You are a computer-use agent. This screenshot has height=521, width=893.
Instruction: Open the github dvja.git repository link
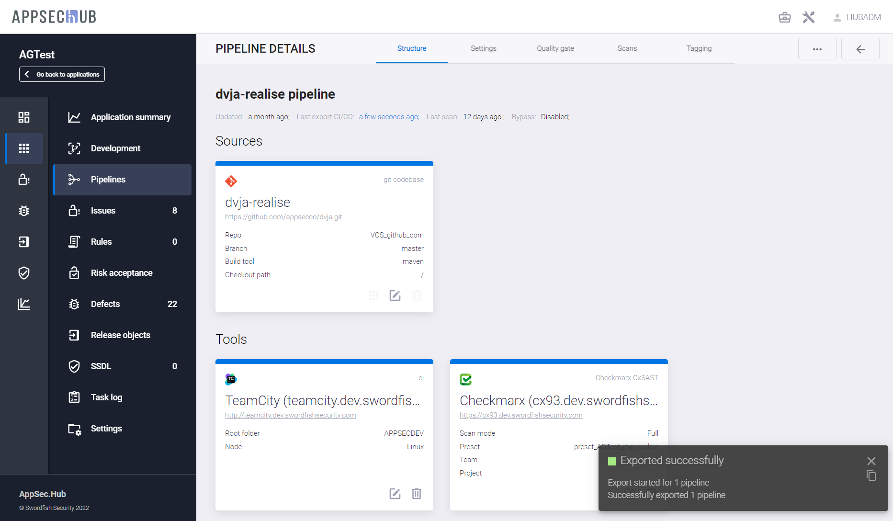(x=283, y=217)
